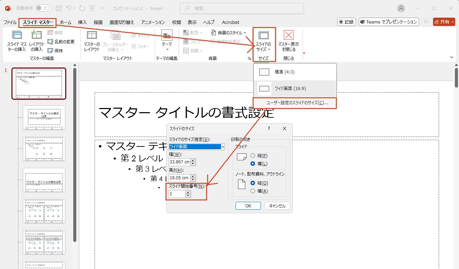Click the Redo/Repeat arrow
The width and height of the screenshot is (459, 269).
(82, 8)
